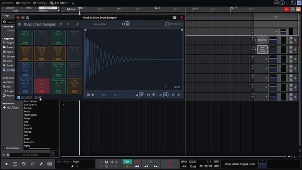Viewport: 302px width, 170px height.
Task: Toggle the plugin power button
Action: 28,17
